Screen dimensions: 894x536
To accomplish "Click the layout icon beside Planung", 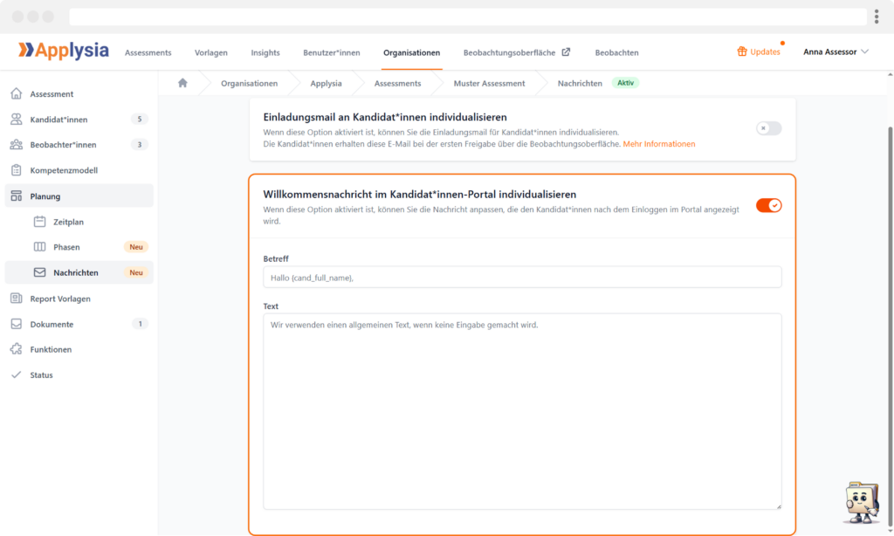I will point(16,196).
